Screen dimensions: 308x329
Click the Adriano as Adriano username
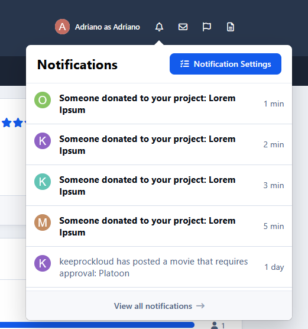[x=108, y=27]
